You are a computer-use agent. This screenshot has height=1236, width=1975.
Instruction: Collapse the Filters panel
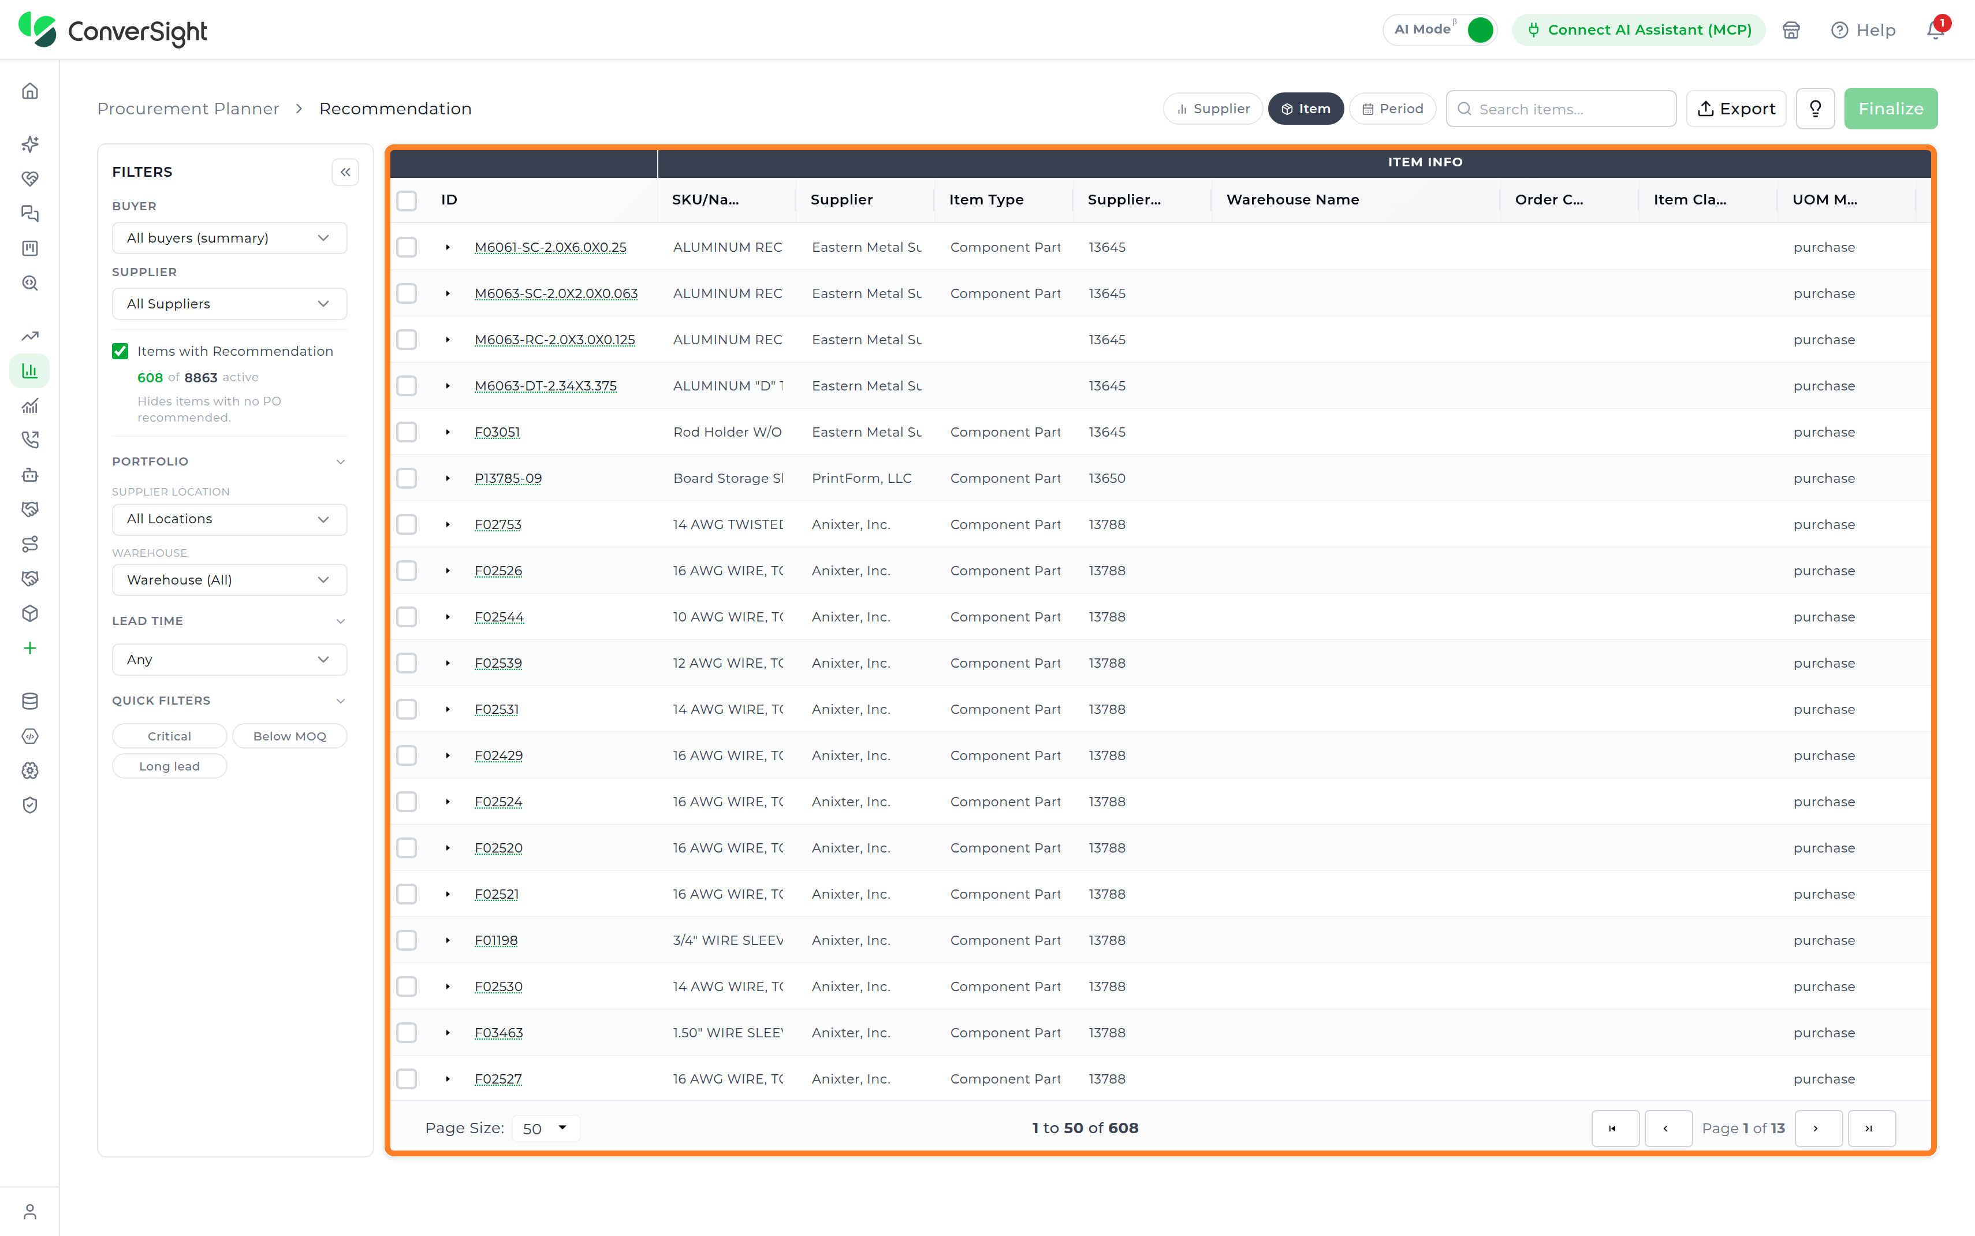tap(345, 172)
